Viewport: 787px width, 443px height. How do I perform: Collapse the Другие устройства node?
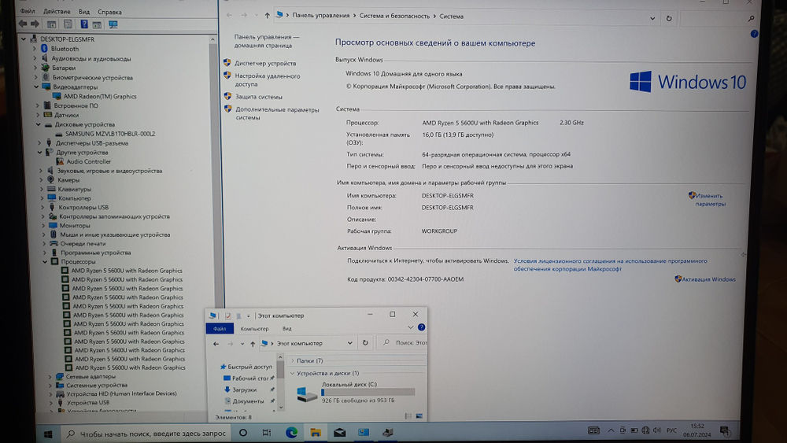[x=39, y=152]
